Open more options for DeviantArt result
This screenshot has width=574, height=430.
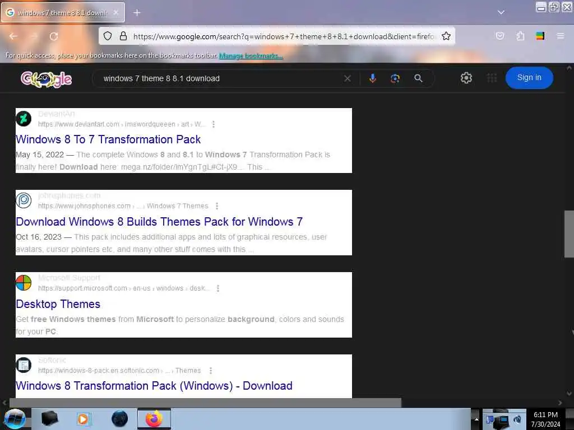point(214,124)
